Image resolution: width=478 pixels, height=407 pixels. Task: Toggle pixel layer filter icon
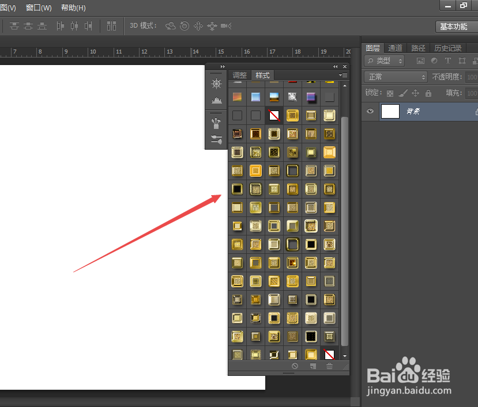pos(421,60)
